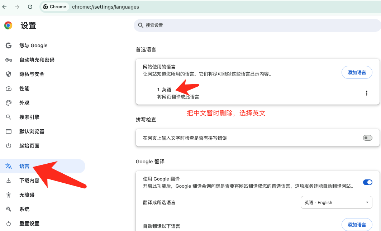Click the wrench system icon
This screenshot has width=381, height=231.
tap(9, 209)
